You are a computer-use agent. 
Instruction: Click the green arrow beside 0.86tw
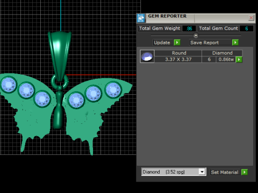239,60
